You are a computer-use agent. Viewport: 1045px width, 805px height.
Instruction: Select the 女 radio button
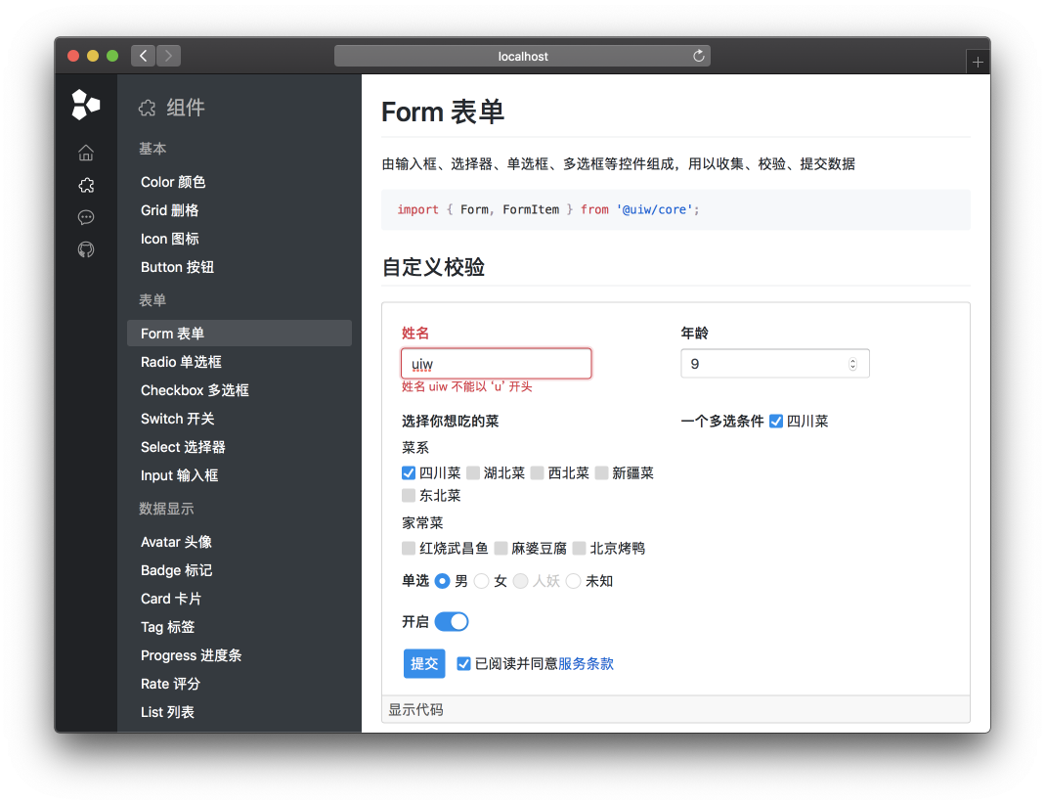point(481,581)
